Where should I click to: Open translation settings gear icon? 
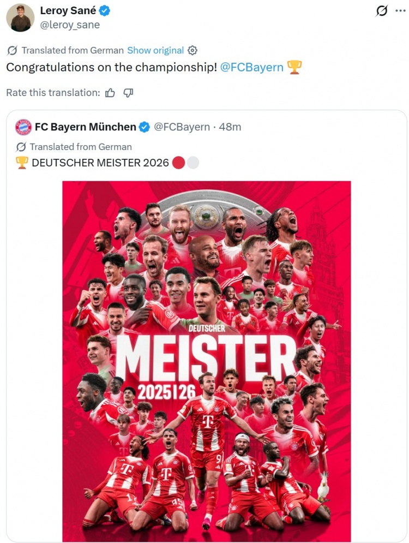(193, 50)
